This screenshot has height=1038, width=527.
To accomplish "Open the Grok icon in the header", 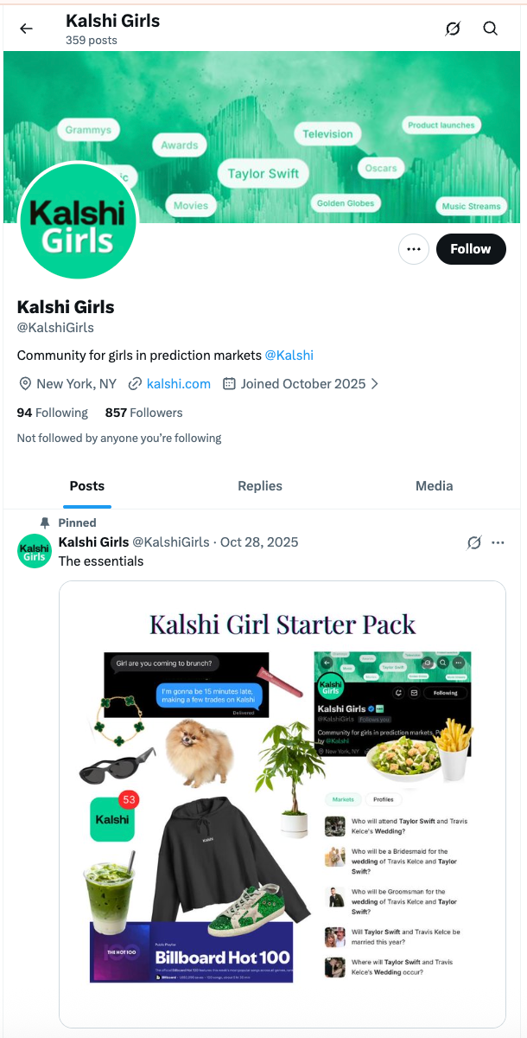I will [453, 29].
